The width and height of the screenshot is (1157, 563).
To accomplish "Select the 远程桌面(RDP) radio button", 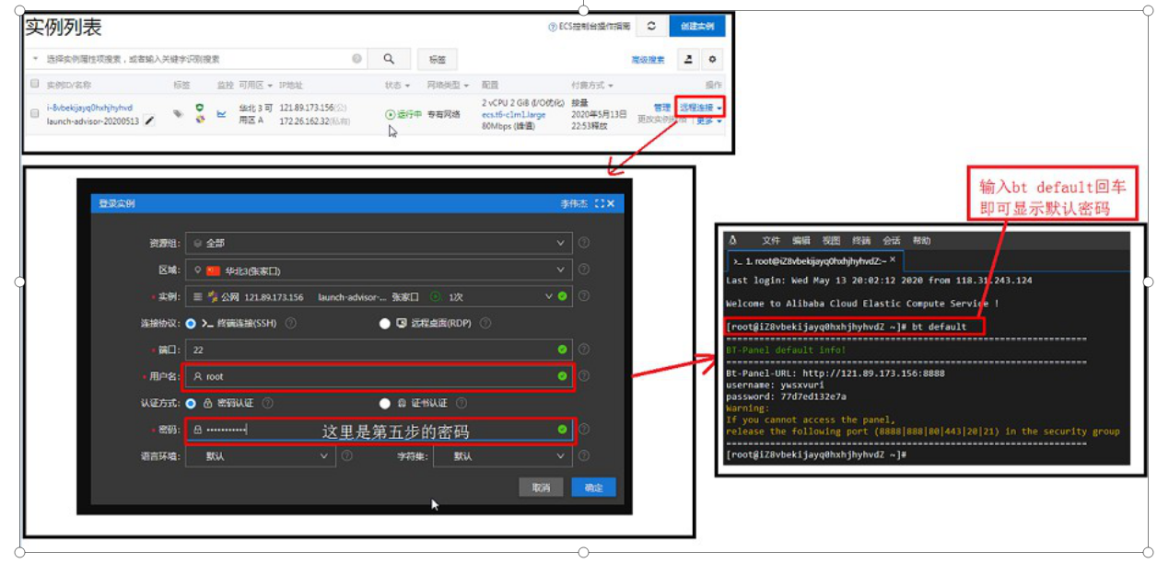I will [x=384, y=324].
